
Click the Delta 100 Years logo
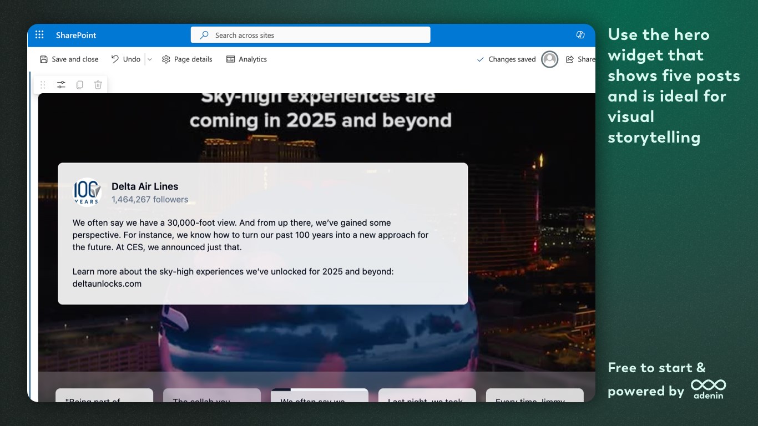click(87, 192)
